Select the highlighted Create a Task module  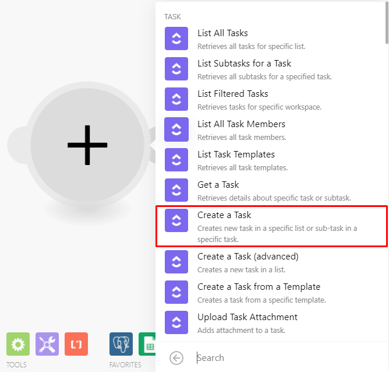tap(271, 226)
